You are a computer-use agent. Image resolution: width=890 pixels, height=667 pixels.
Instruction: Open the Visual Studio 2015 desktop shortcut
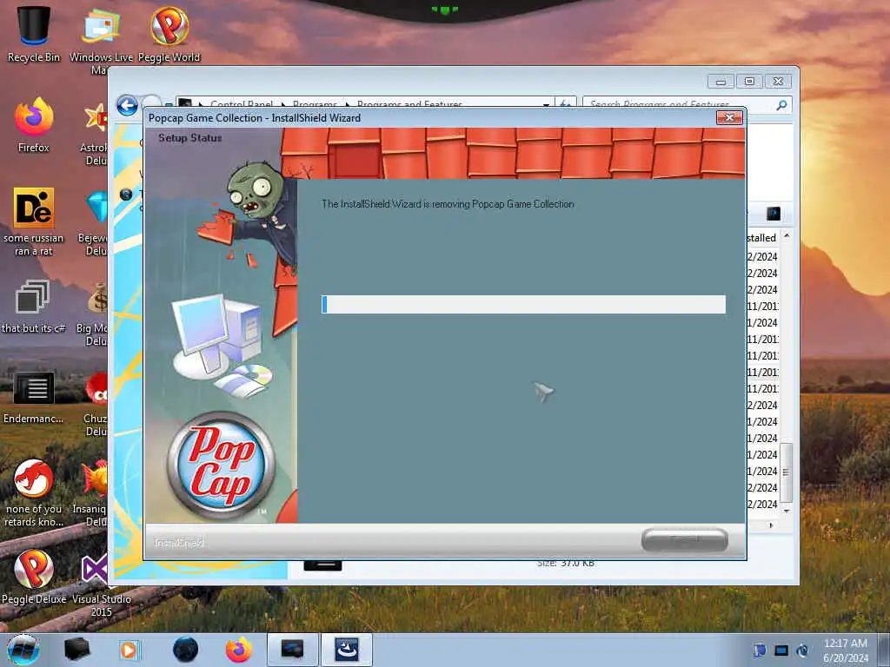point(101,584)
